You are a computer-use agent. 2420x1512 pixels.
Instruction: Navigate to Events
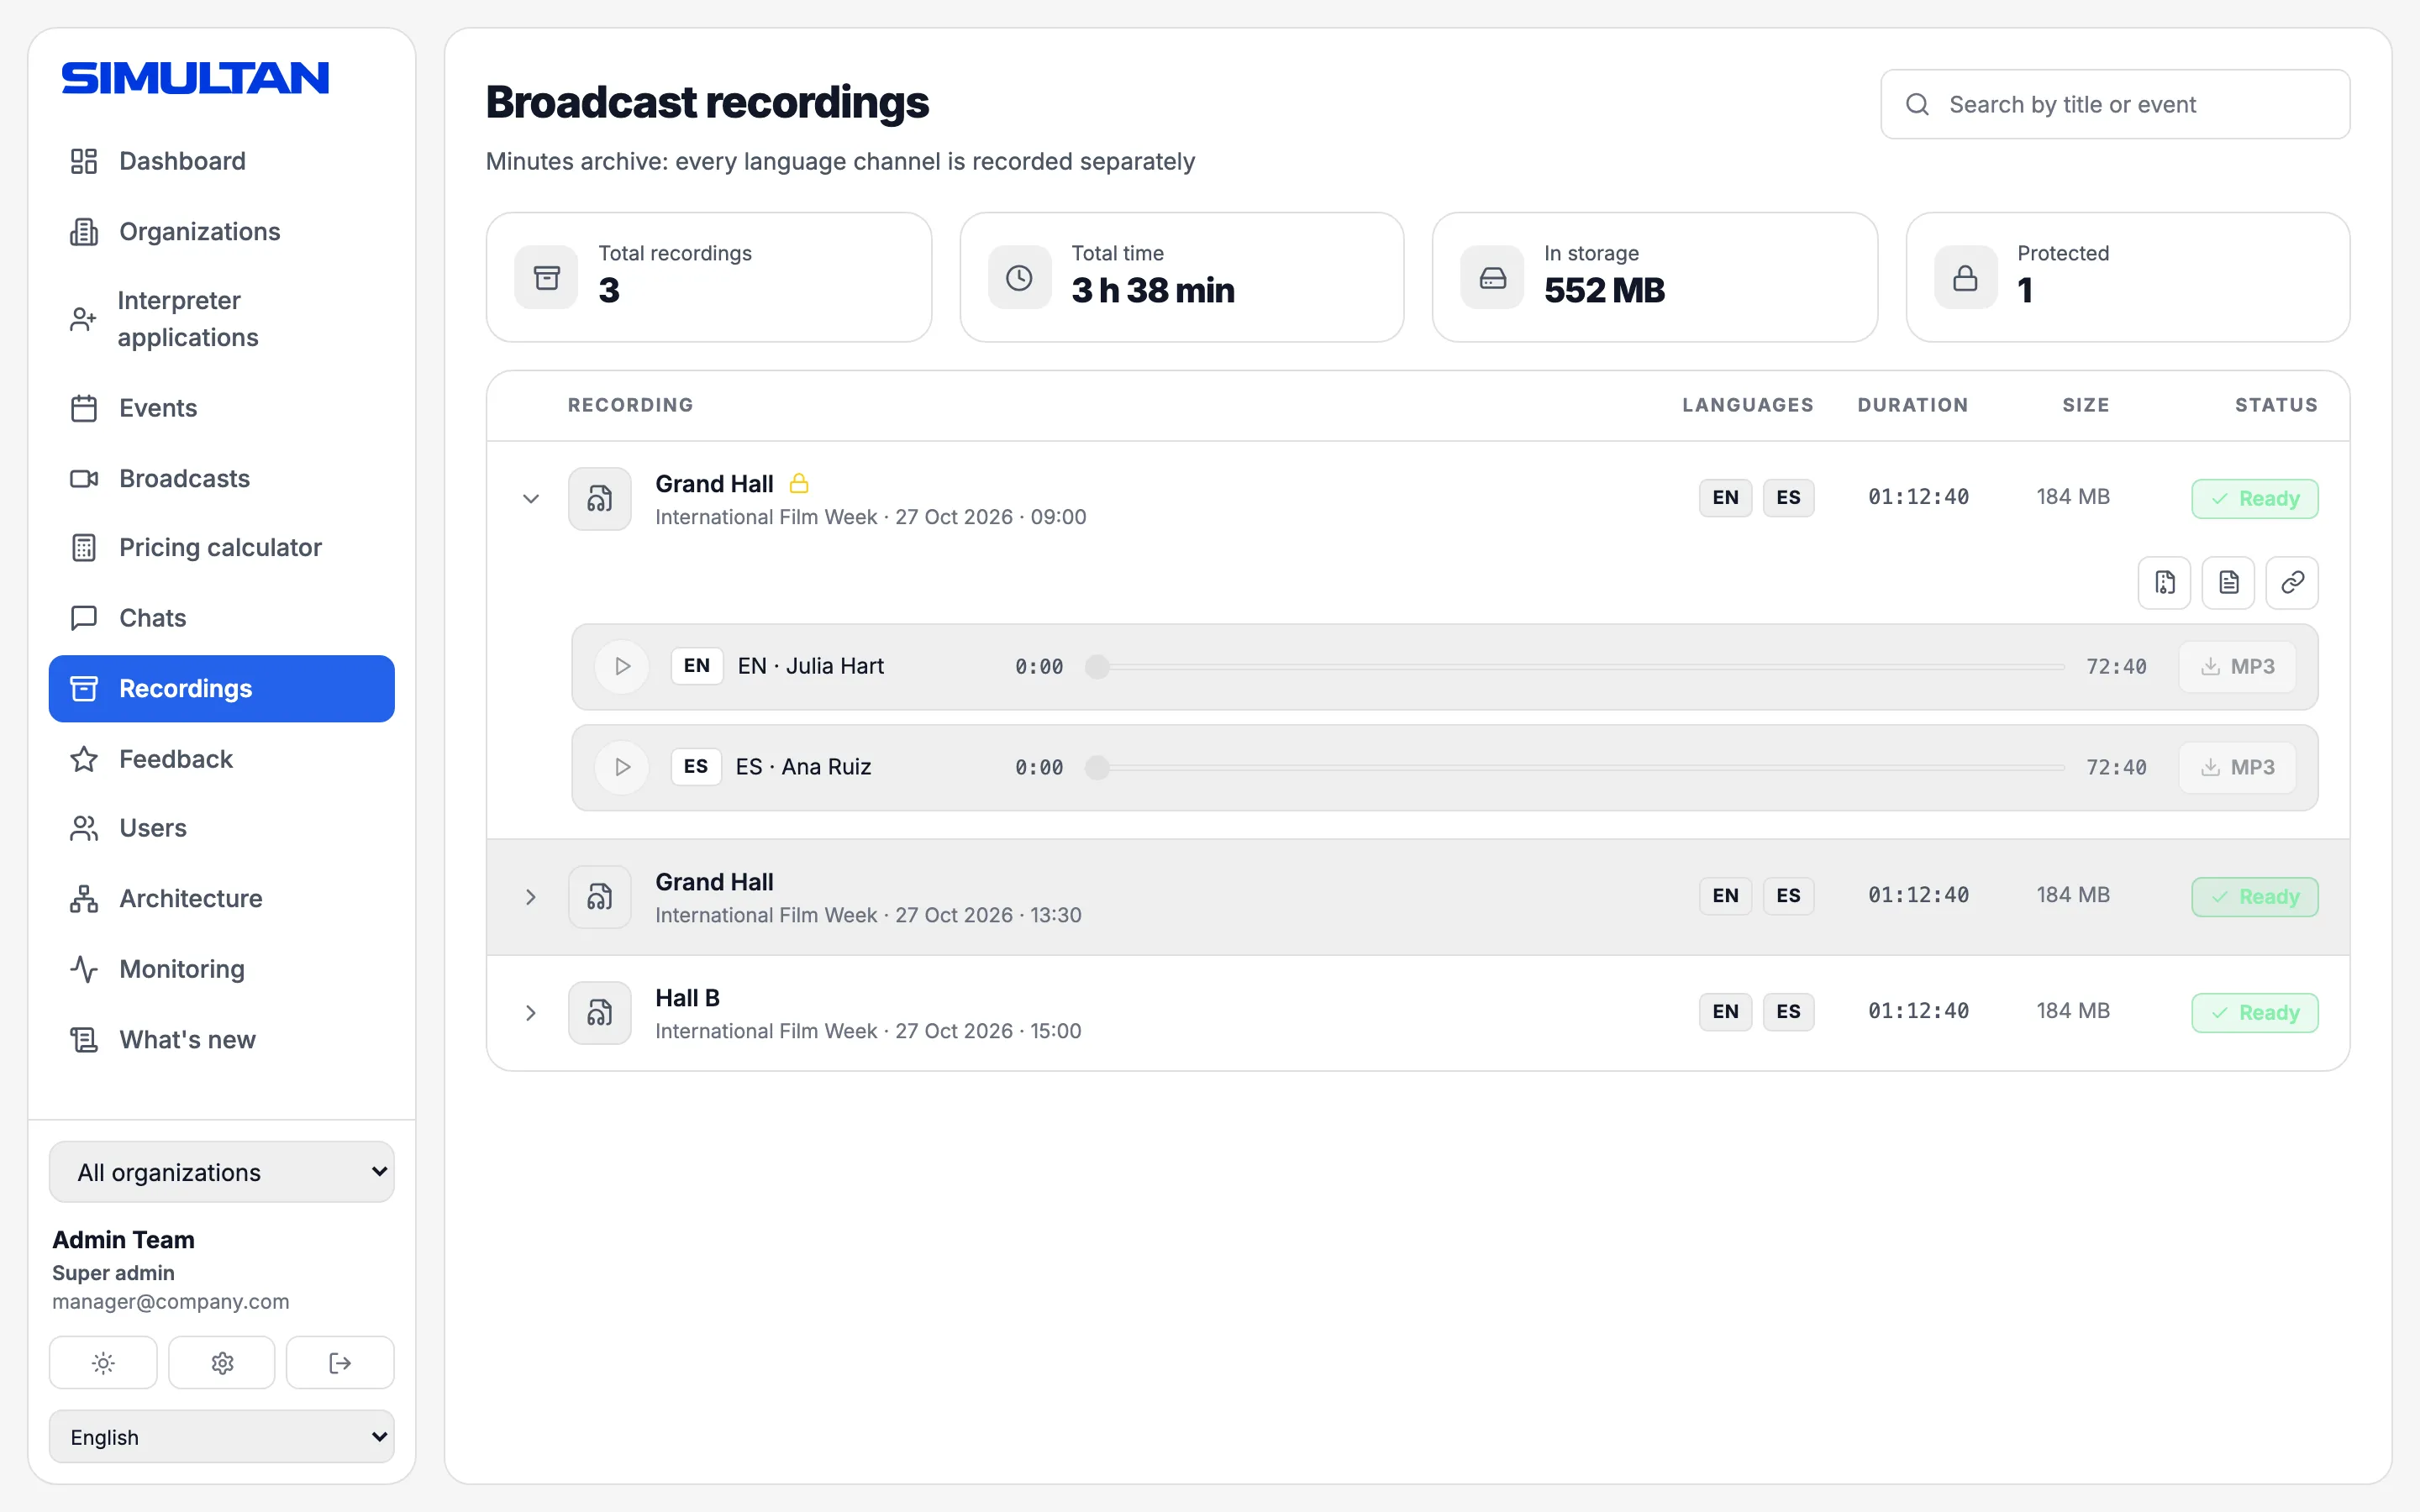coord(221,408)
